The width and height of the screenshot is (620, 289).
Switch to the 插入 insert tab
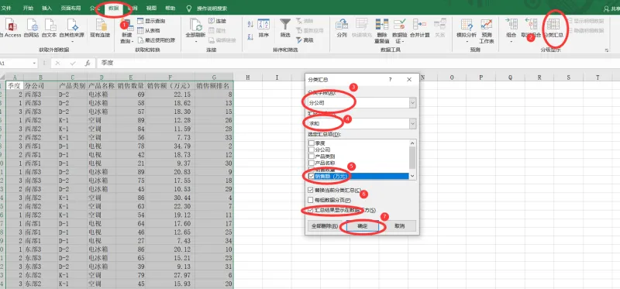pos(47,8)
